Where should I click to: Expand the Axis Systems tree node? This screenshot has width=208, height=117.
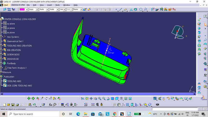(x=1, y=37)
